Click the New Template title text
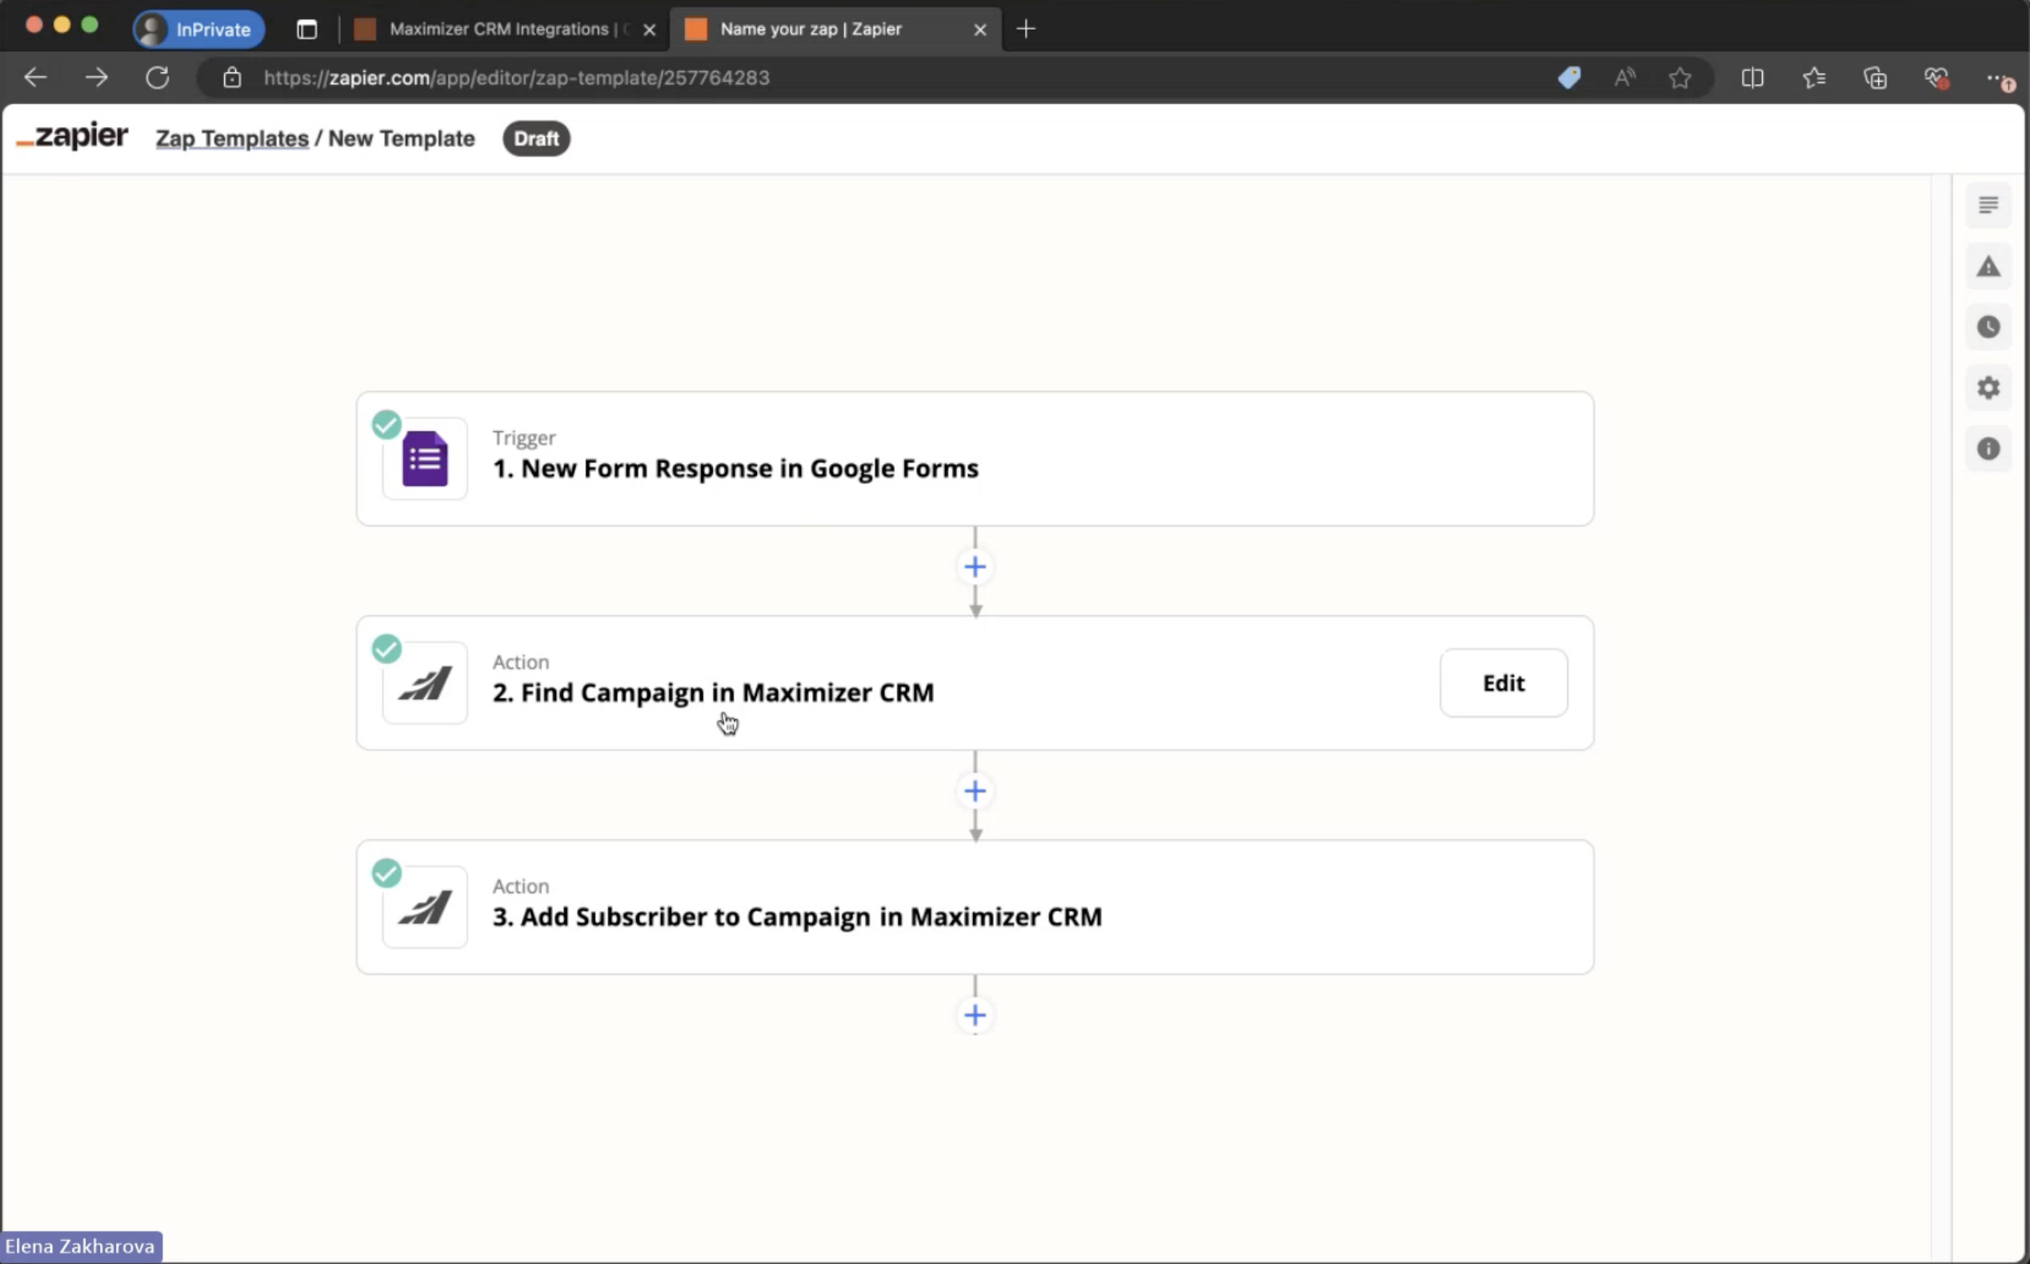 pos(402,138)
